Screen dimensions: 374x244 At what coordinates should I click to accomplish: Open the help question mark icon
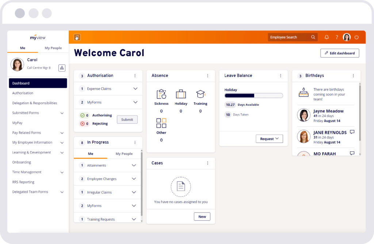pos(337,37)
